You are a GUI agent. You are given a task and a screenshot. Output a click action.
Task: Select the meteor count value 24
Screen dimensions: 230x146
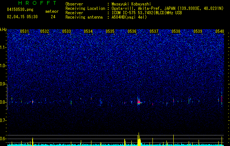[x=53, y=17]
